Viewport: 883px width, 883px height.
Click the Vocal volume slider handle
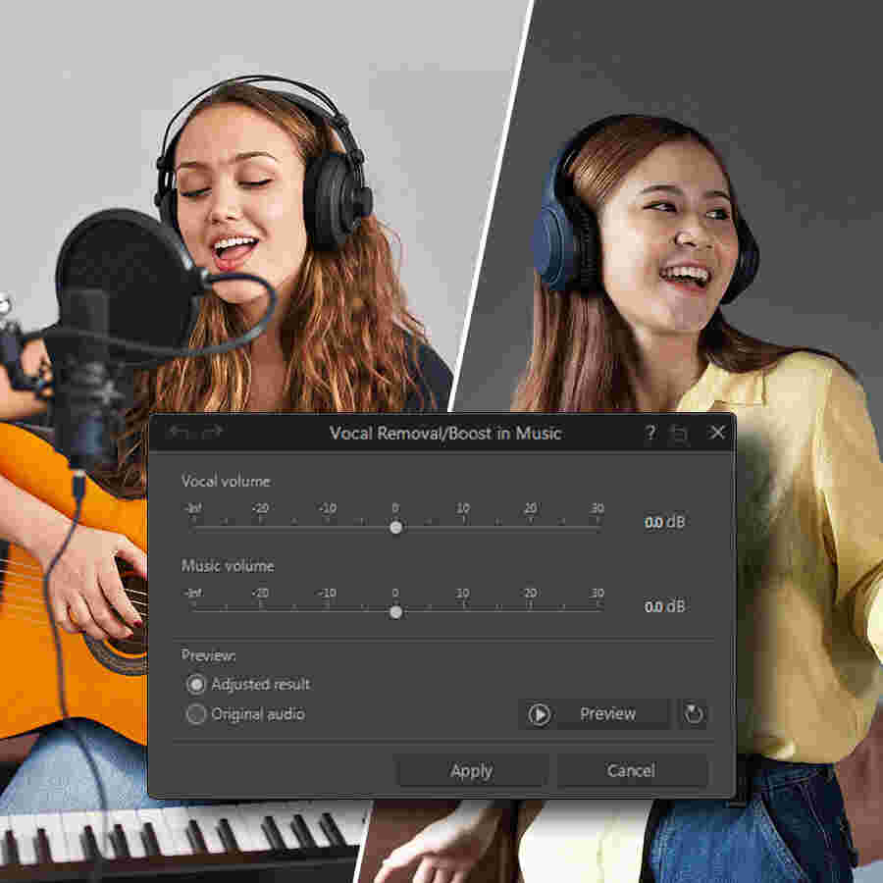(395, 528)
